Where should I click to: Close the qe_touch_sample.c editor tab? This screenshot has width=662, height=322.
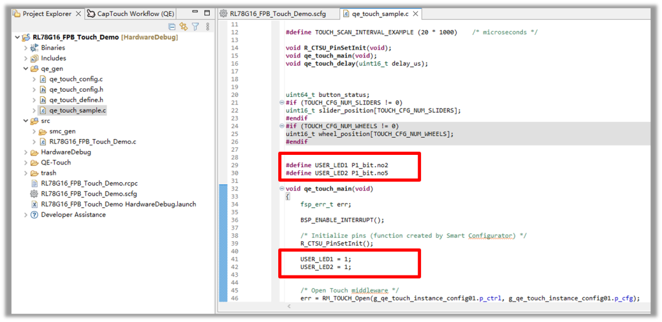coord(416,13)
